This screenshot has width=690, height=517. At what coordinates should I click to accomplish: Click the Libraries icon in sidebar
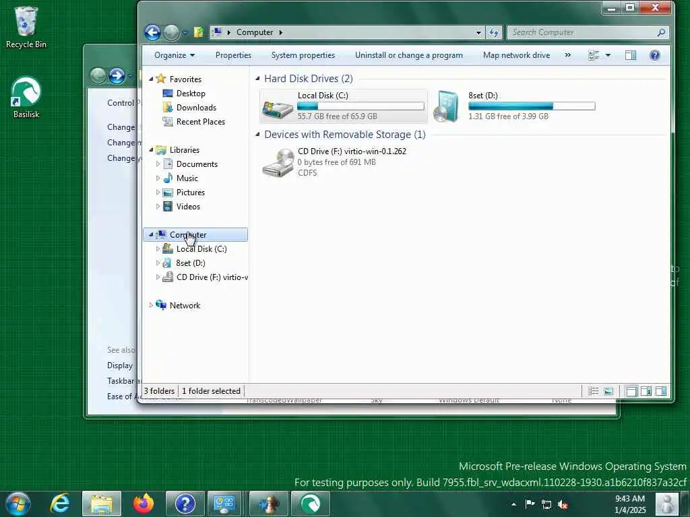point(161,150)
